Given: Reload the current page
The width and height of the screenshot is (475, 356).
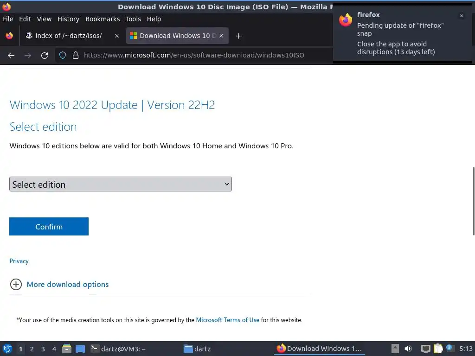Looking at the screenshot, I should click(45, 56).
